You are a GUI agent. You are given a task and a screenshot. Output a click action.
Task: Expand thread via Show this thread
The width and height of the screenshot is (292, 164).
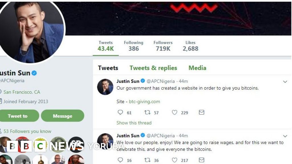point(134,123)
